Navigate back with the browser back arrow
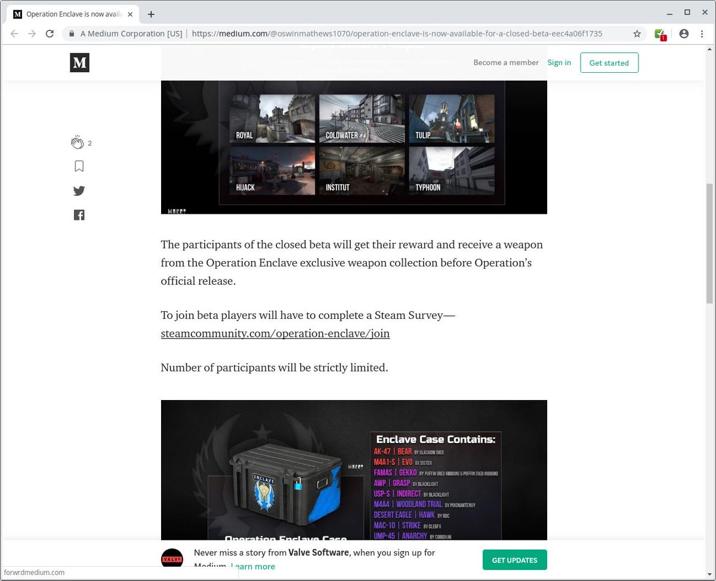The image size is (716, 581). [x=14, y=33]
